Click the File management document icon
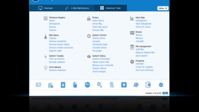 click(x=132, y=47)
